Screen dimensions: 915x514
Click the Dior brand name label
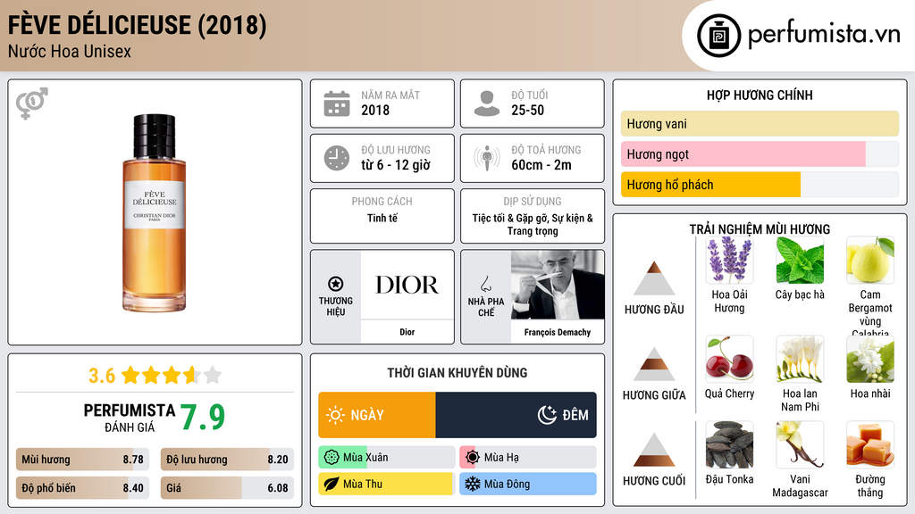(407, 332)
